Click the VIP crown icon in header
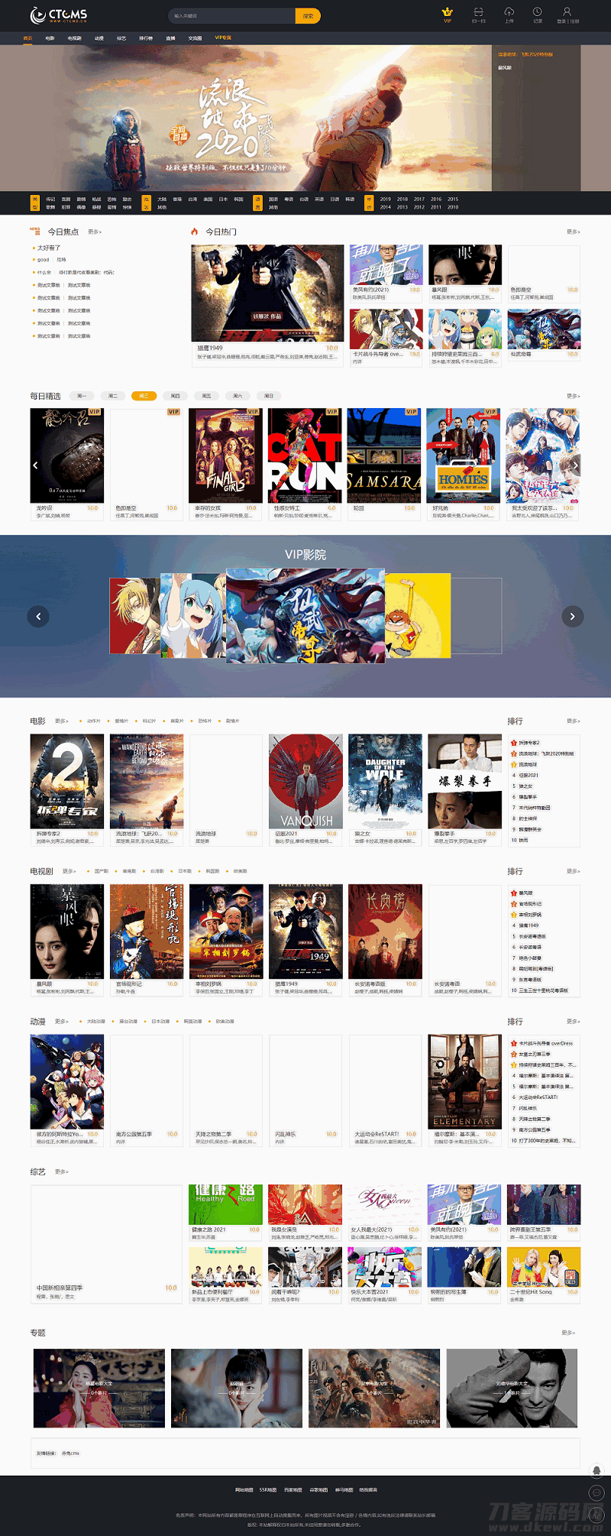Screen dimensions: 611x1536 click(x=448, y=12)
